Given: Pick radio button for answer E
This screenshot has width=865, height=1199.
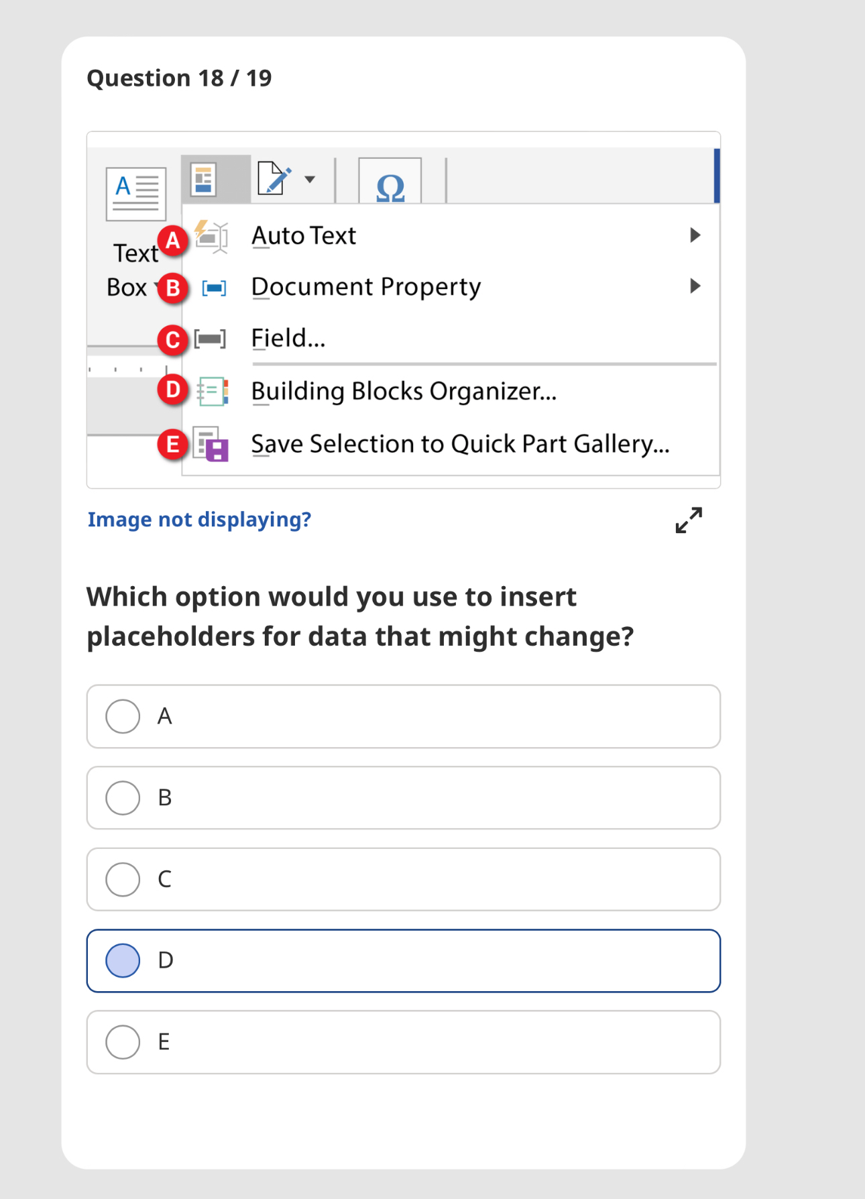Looking at the screenshot, I should pos(123,1042).
